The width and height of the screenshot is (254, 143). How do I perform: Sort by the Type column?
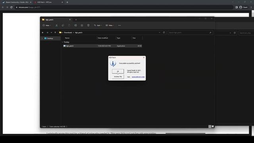[x=119, y=38]
